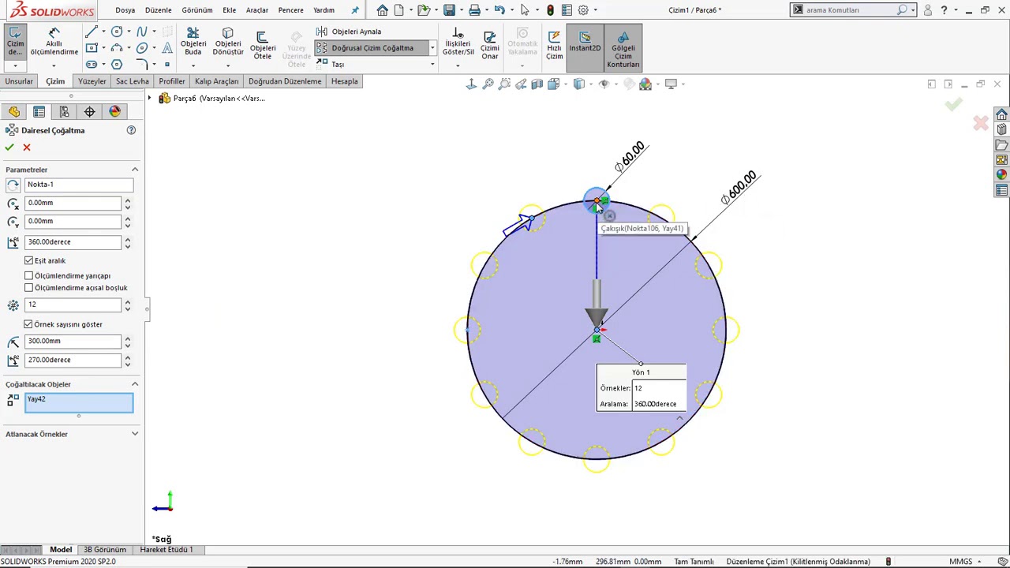Open Dairesel Çoğaltma help question icon

click(x=131, y=130)
